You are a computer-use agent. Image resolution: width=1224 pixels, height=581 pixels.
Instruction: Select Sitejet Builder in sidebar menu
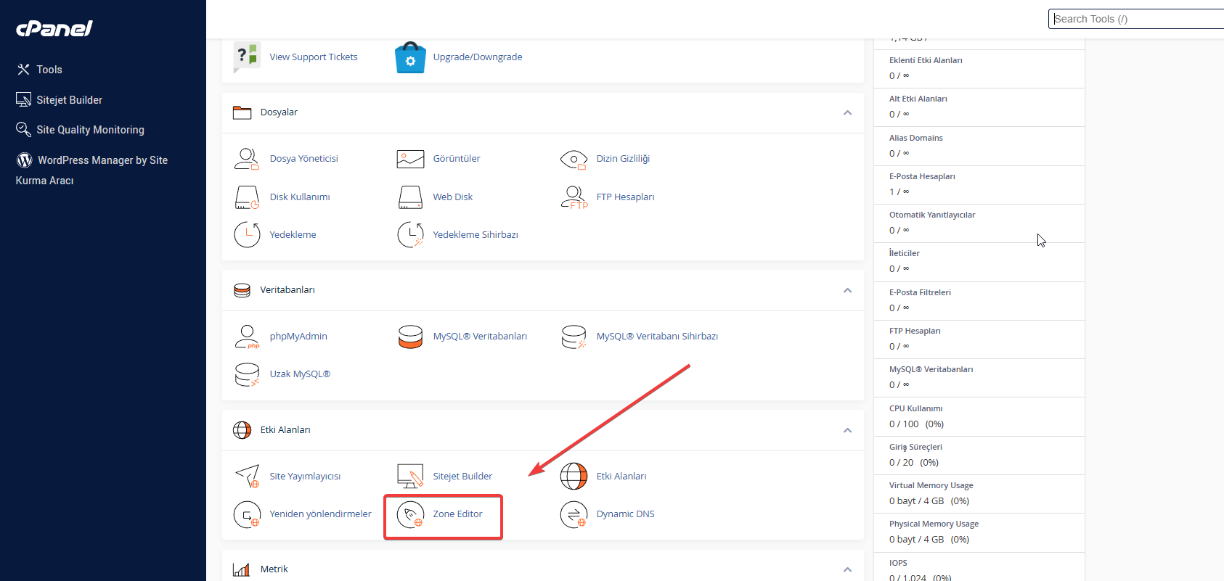click(x=70, y=100)
